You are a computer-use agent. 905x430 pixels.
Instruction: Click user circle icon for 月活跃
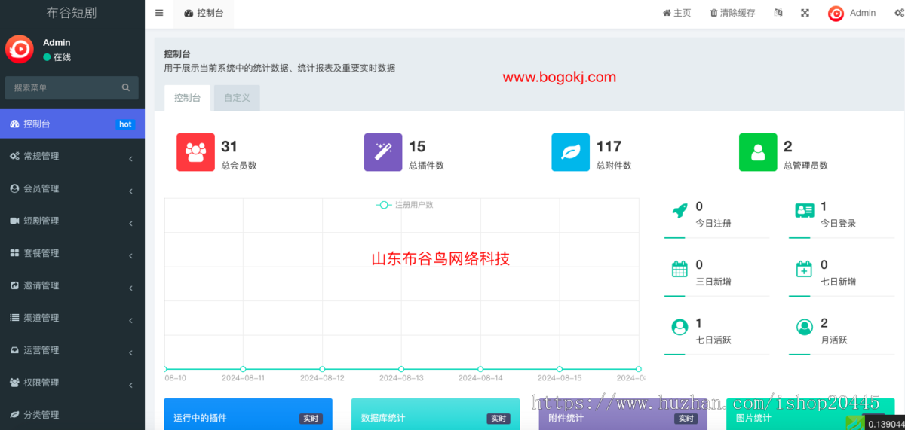point(804,327)
